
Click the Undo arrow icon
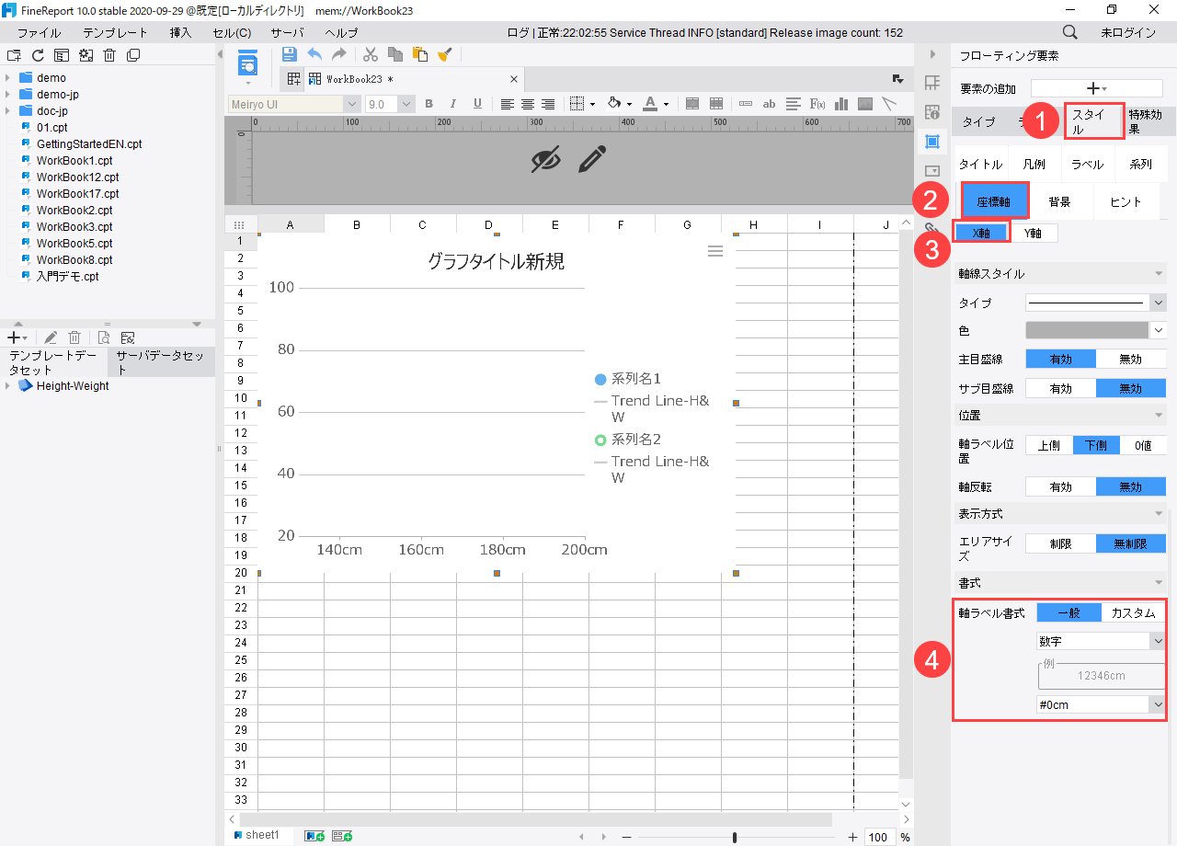pos(314,54)
